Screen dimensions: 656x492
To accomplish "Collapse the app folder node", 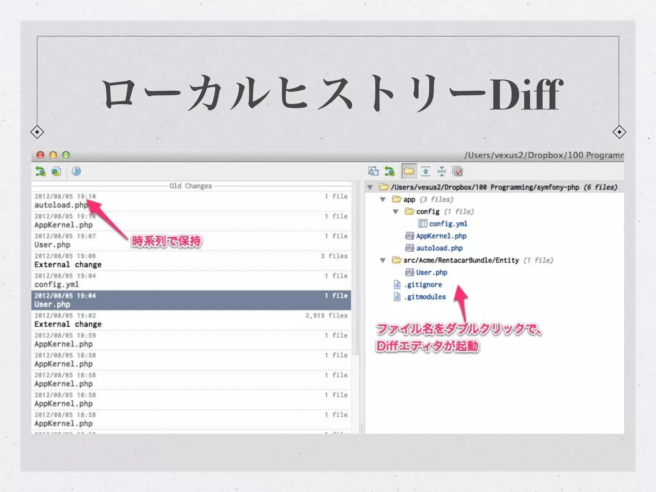I will tap(383, 200).
